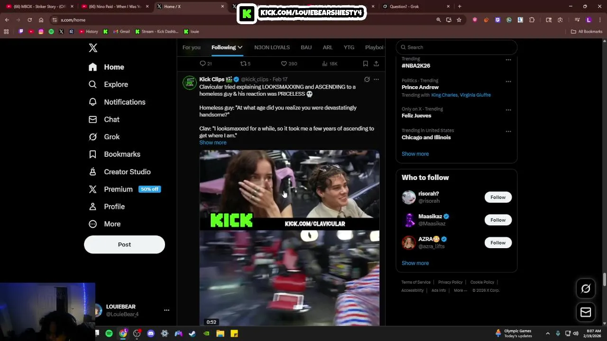Click the share icon on top post
The image size is (607, 341).
376,63
